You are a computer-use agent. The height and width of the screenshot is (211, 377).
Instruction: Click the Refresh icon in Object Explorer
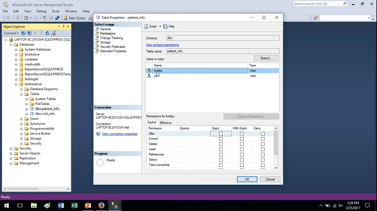tap(47, 33)
